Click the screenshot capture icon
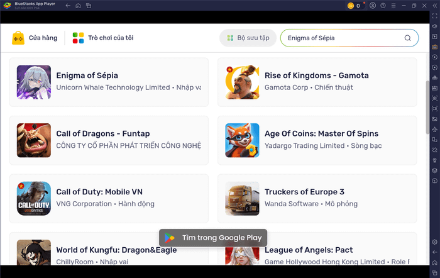Image resolution: width=440 pixels, height=278 pixels. pos(435,98)
